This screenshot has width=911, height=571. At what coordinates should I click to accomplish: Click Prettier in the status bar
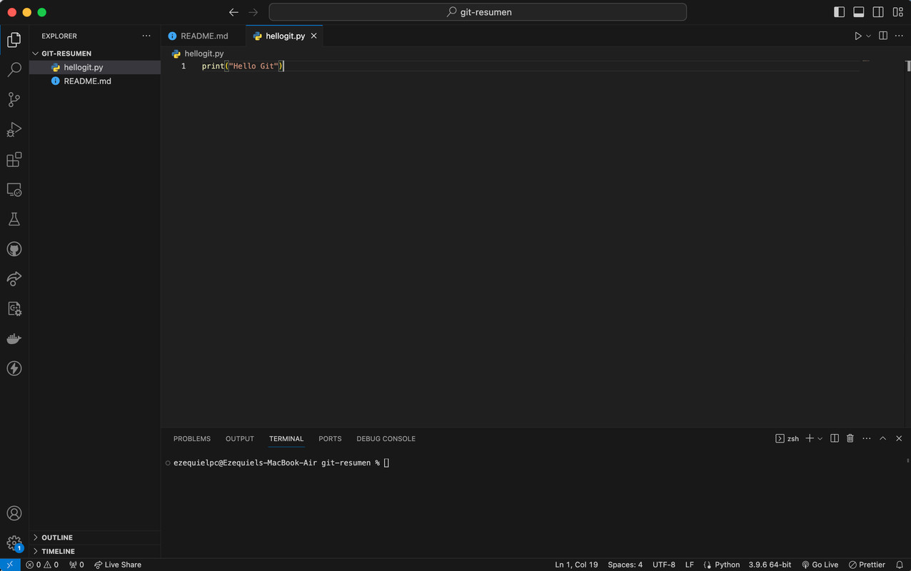coord(867,565)
